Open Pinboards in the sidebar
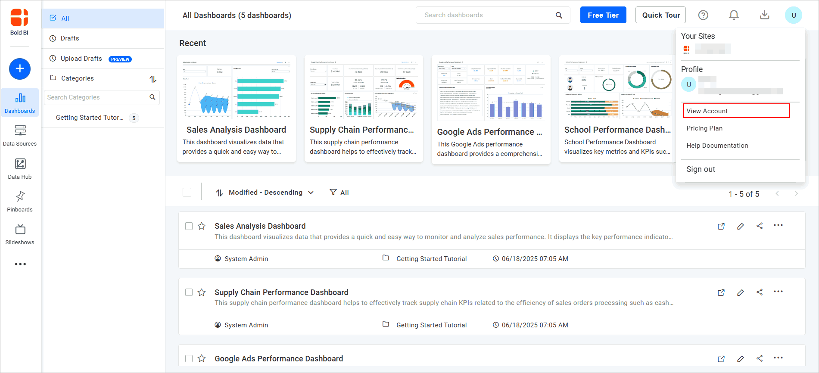 click(x=20, y=202)
